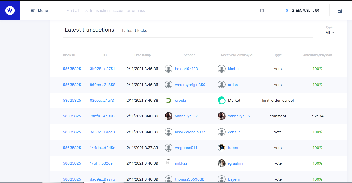Click rgrashmi's photo avatar
The height and width of the screenshot is (183, 352).
pyautogui.click(x=221, y=163)
